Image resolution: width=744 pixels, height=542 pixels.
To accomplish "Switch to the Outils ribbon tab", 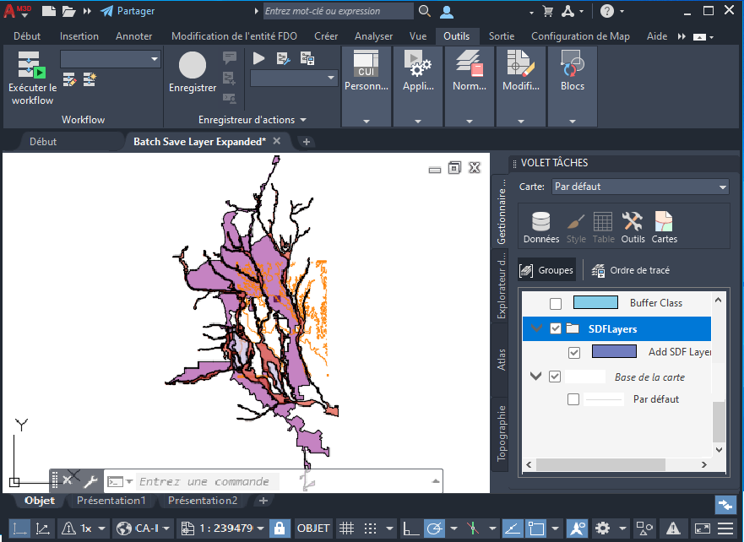I will point(457,36).
